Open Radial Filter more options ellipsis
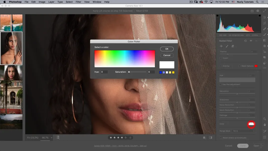The image size is (268, 151). tap(256, 41)
